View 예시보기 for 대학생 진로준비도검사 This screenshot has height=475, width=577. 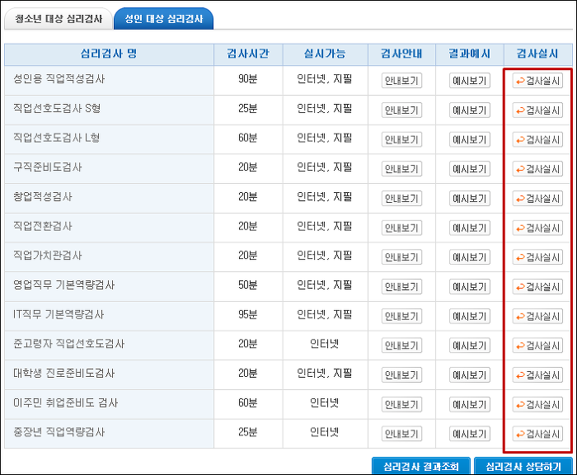pyautogui.click(x=470, y=375)
